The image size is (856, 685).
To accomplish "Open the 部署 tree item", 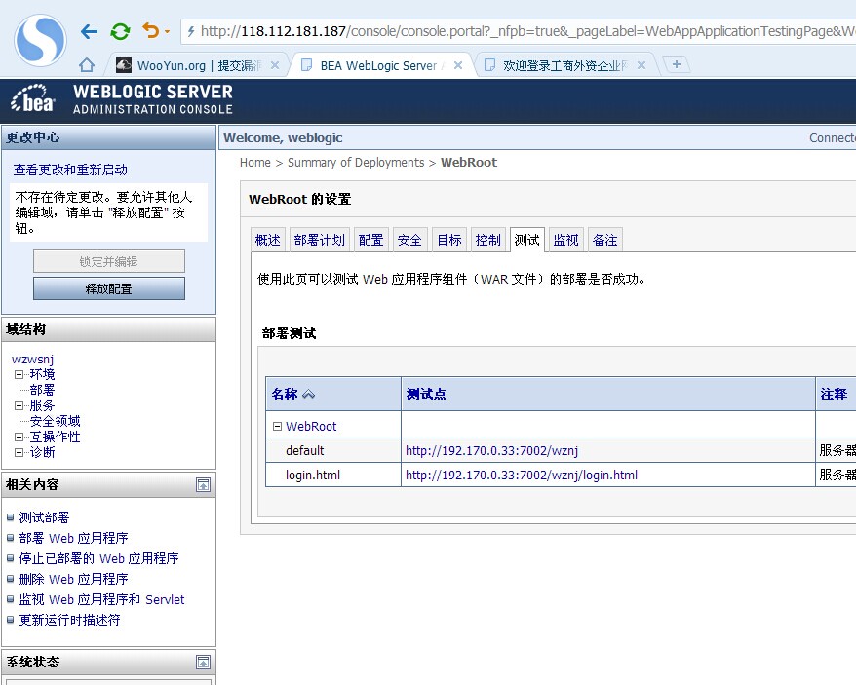I will (42, 390).
